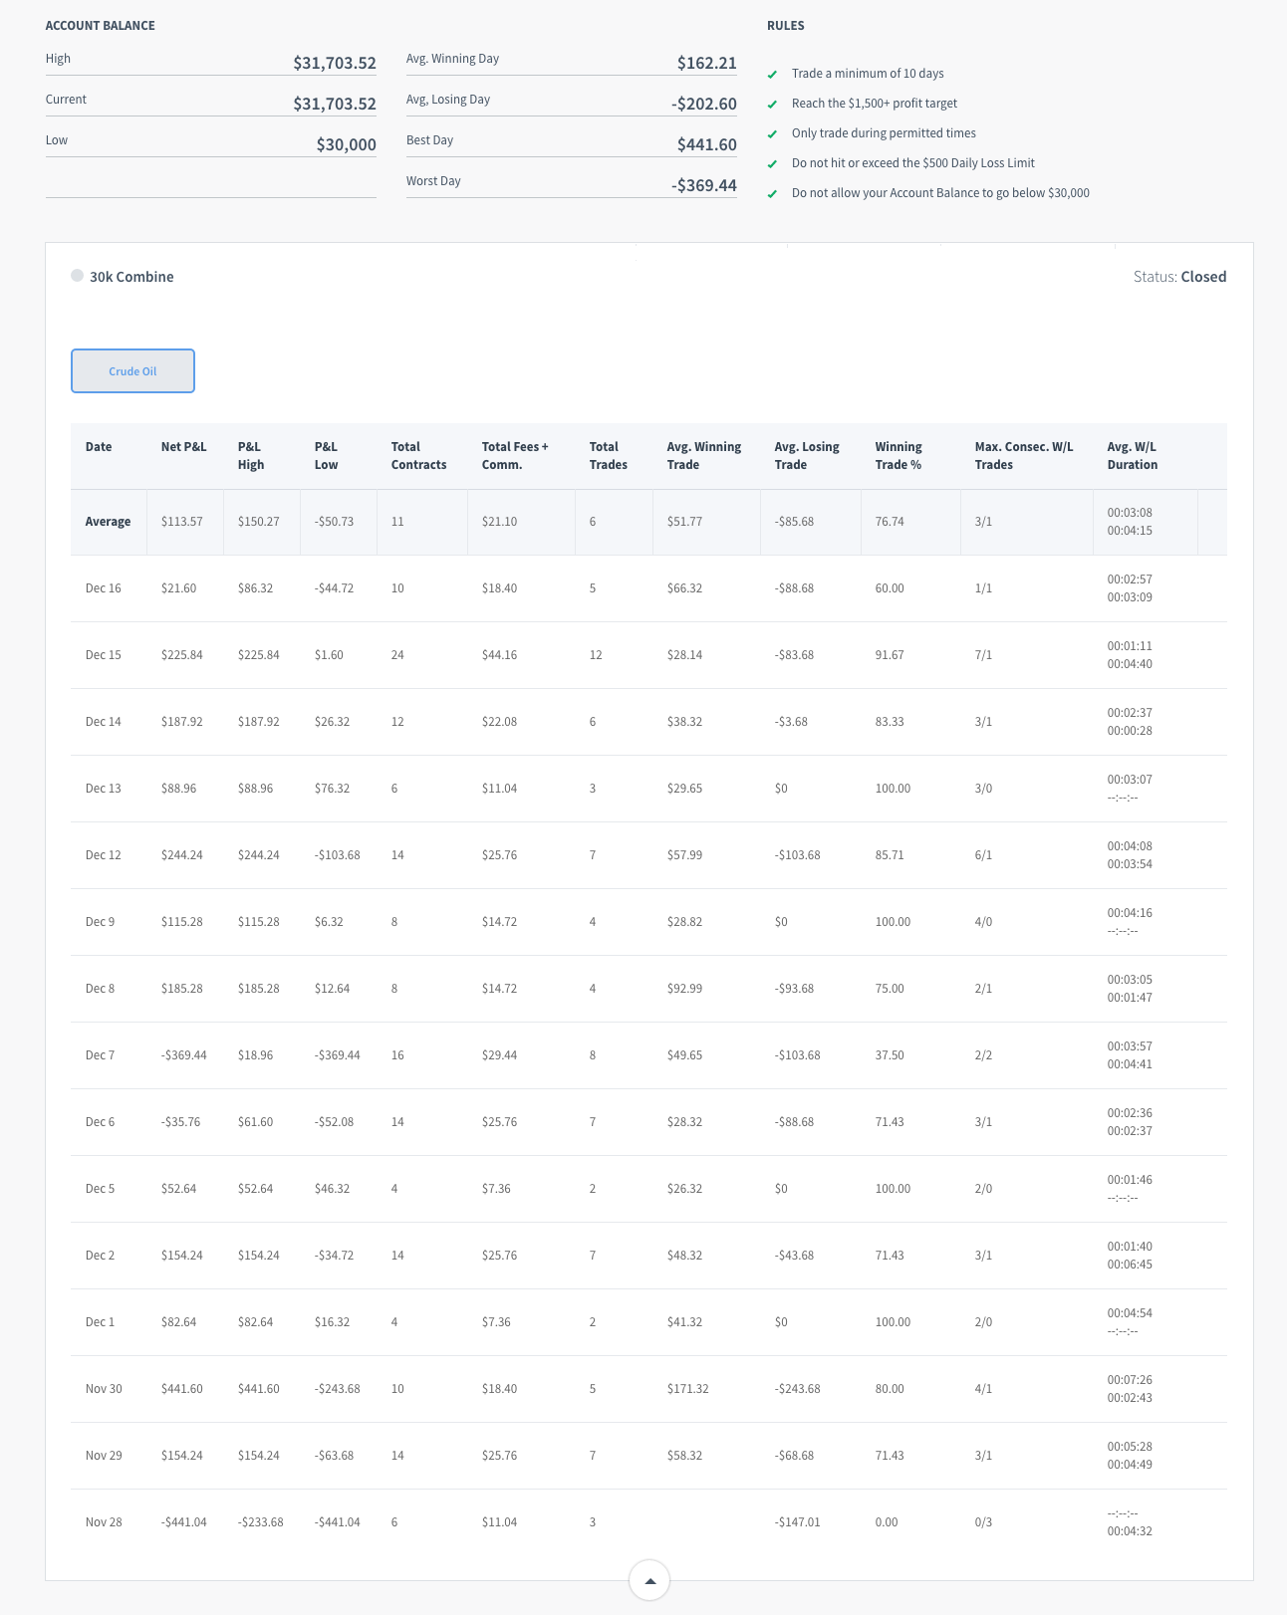1287x1615 pixels.
Task: Click the Max. Consec. W/L Trades header
Action: [1024, 456]
